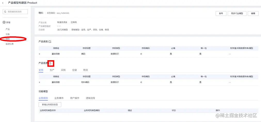Click the 产品模型描述 label
261x122 pixels.
tap(44, 26)
